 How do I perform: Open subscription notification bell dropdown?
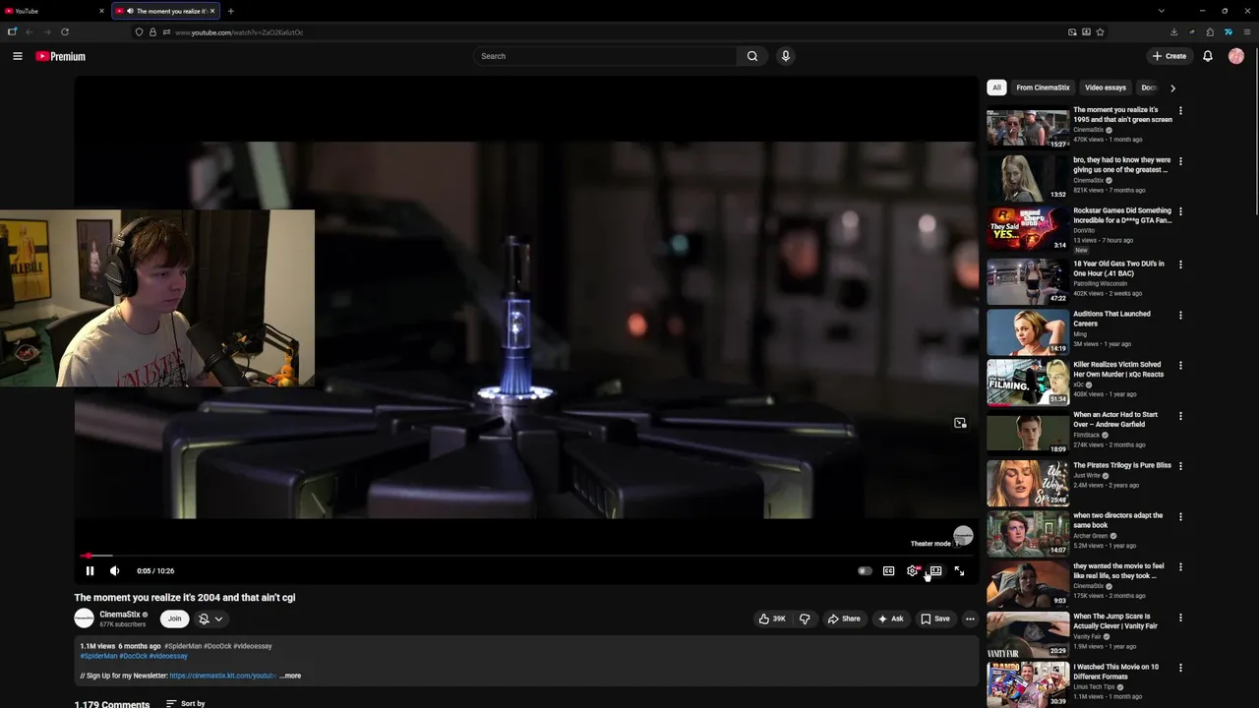click(210, 619)
